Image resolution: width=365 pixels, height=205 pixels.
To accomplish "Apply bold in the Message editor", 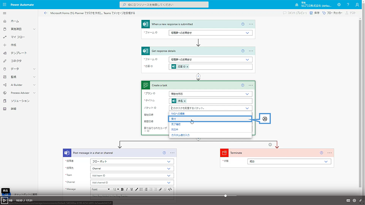I will tap(122, 189).
